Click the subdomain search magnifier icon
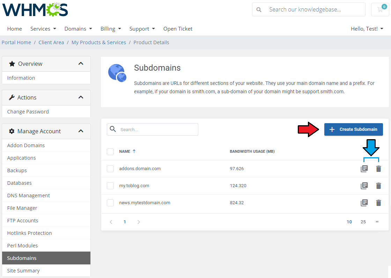The width and height of the screenshot is (391, 278). click(113, 129)
